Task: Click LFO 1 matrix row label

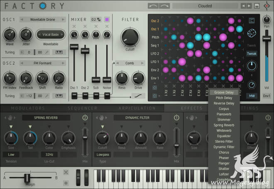Action: click(x=155, y=62)
